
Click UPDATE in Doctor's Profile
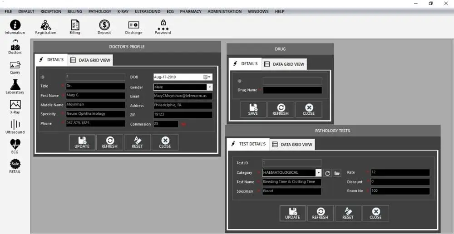(x=82, y=142)
